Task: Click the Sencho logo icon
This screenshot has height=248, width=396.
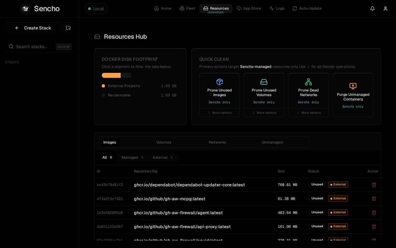Action: 25,9
